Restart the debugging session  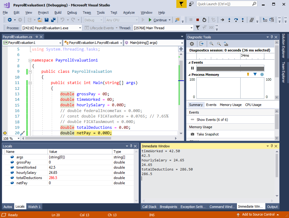[x=204, y=20]
